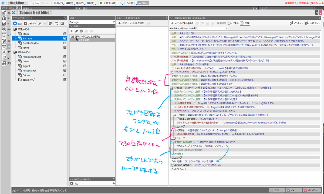Open the 表示(V) menu

click(80, 3)
